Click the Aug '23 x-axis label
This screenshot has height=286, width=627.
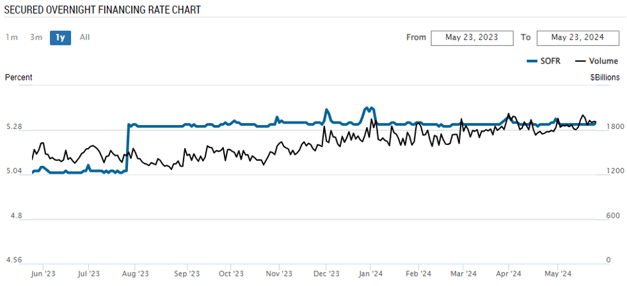click(x=135, y=274)
